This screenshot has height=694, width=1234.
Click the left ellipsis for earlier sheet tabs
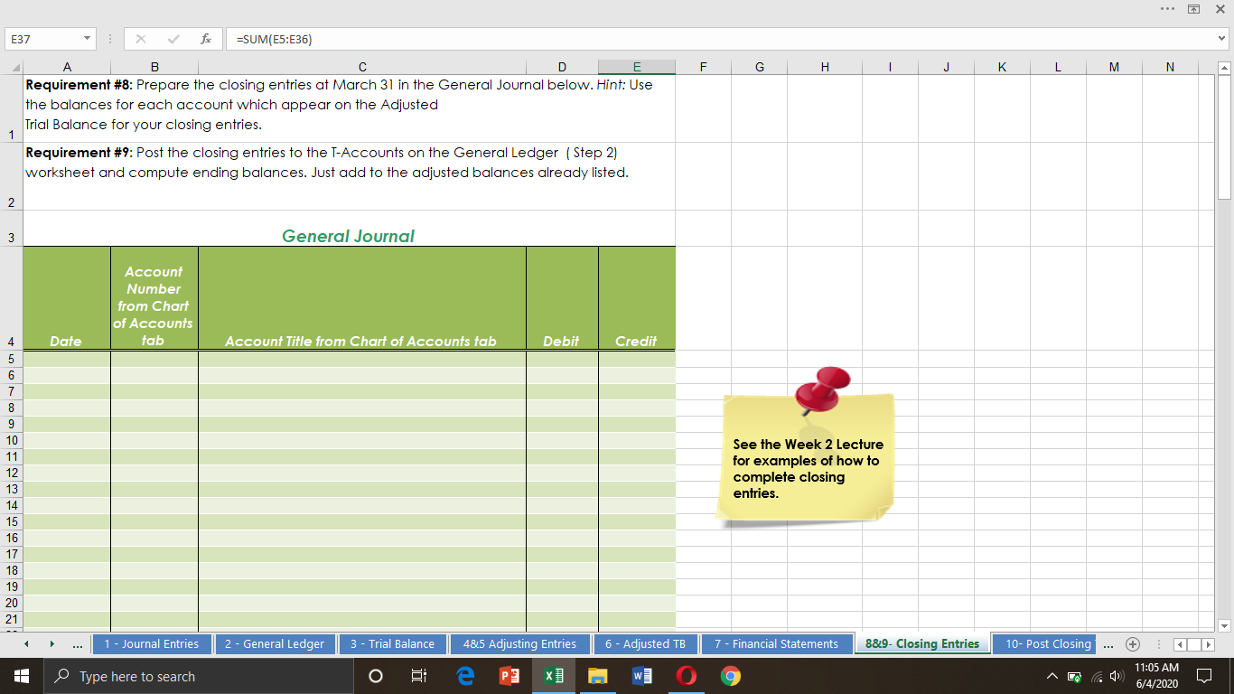[78, 644]
